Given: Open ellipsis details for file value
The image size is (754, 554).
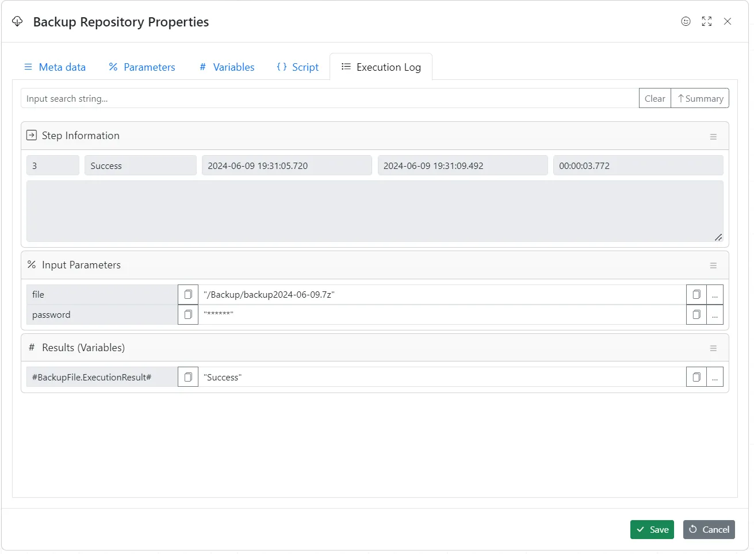Looking at the screenshot, I should pyautogui.click(x=715, y=294).
